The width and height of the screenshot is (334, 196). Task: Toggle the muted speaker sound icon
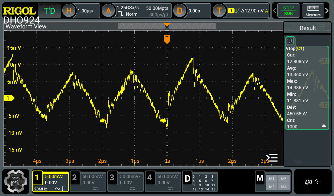(318, 182)
